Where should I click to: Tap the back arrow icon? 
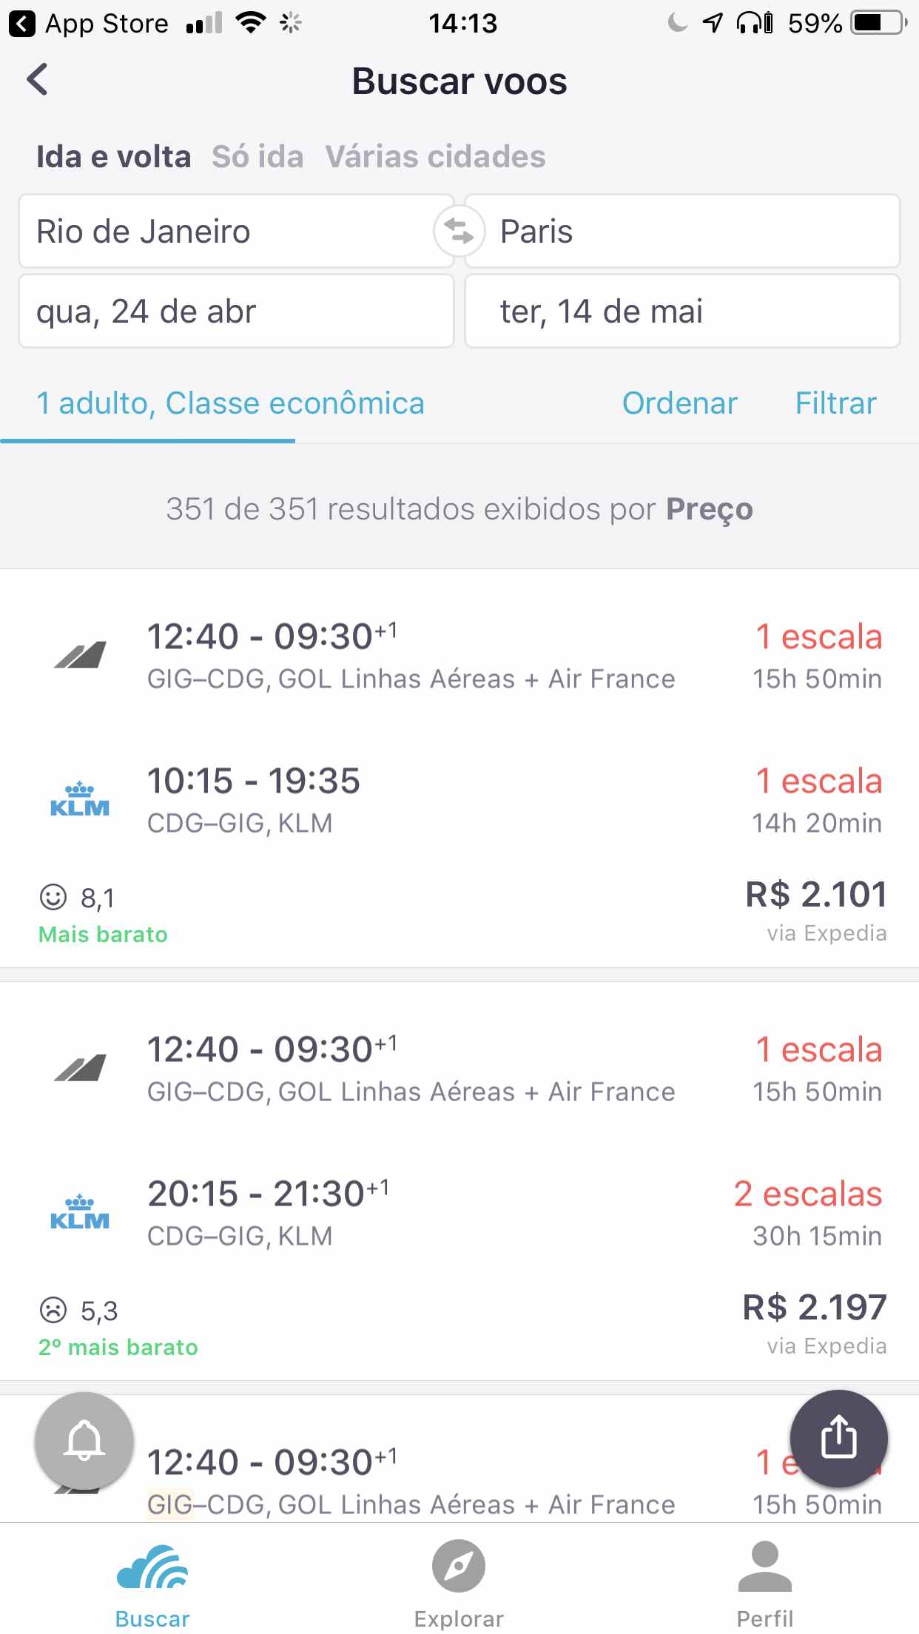[38, 80]
